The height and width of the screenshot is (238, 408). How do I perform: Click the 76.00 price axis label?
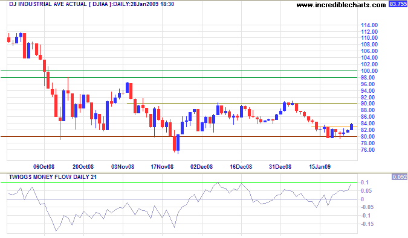(x=368, y=150)
